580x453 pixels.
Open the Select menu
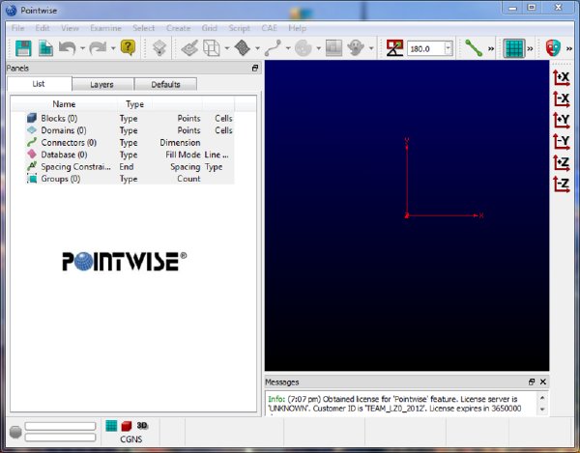click(143, 28)
